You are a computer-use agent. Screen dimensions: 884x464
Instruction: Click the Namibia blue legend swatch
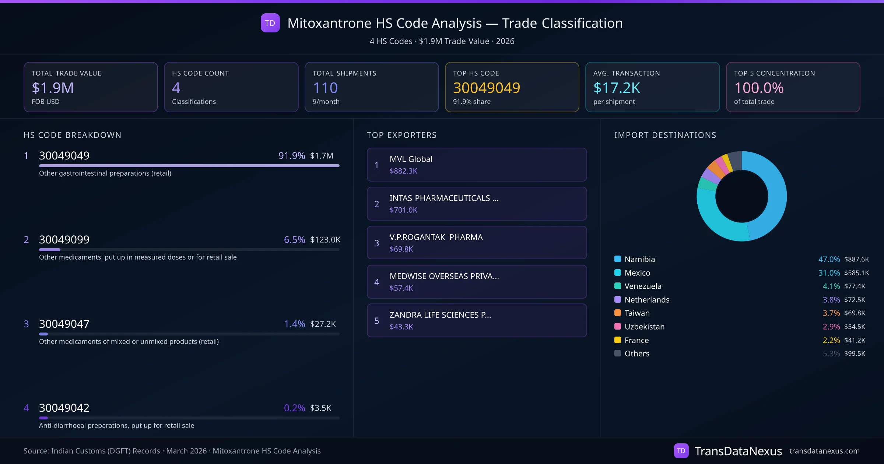618,259
